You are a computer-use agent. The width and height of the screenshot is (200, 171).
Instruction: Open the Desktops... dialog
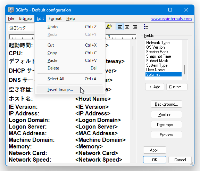(x=166, y=125)
